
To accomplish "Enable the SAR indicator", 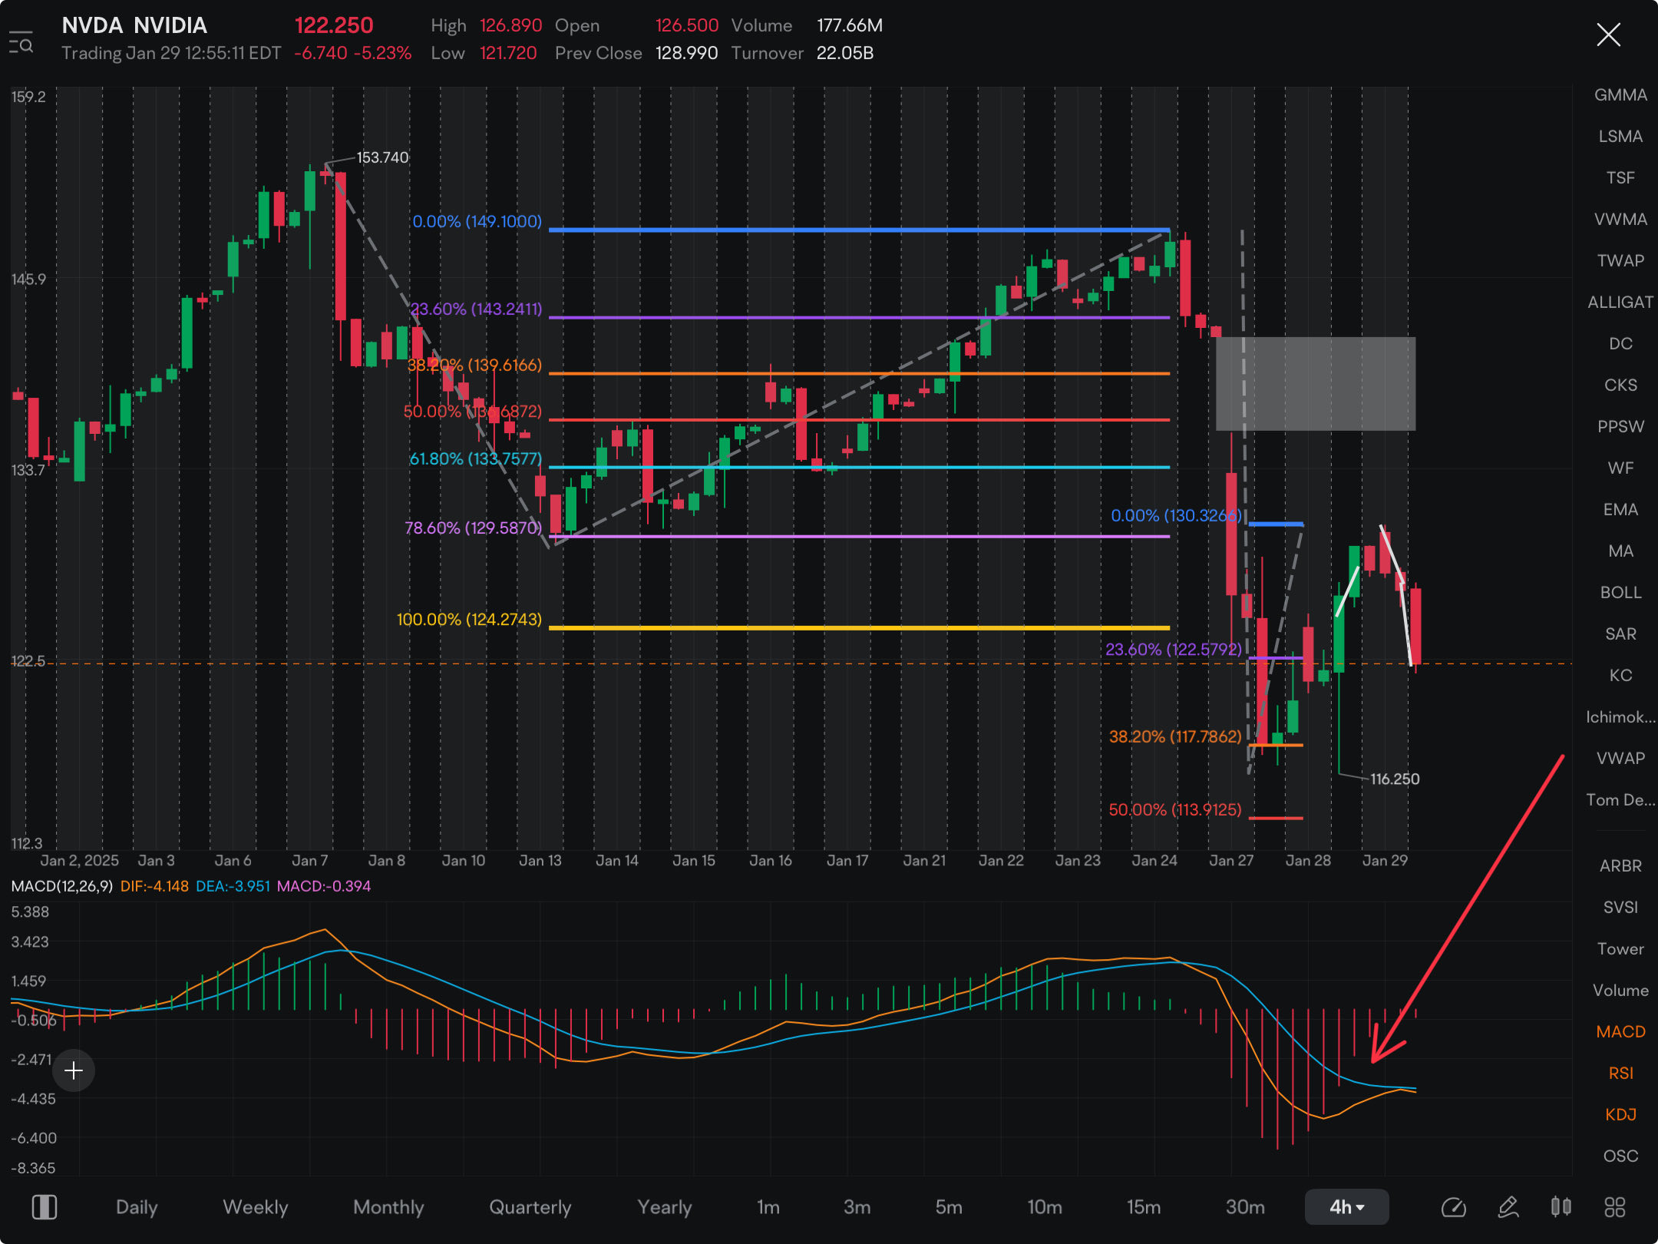I will (x=1620, y=634).
